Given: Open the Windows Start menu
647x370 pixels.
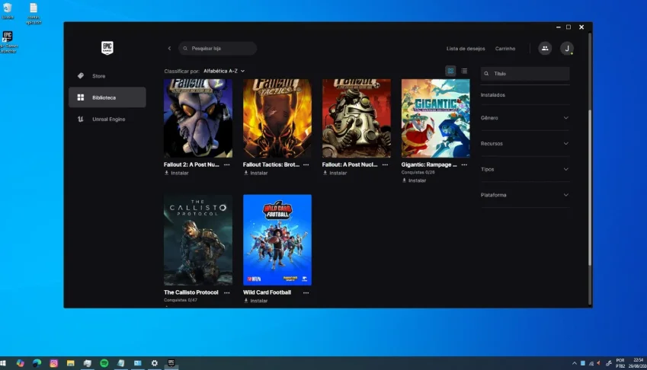Looking at the screenshot, I should (x=3, y=363).
